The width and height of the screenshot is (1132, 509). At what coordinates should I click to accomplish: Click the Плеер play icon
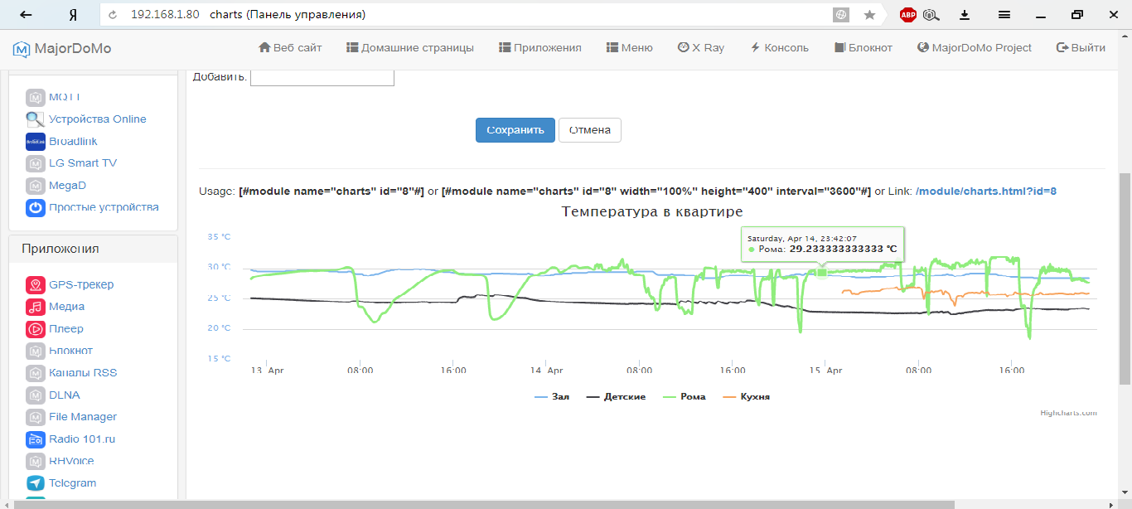tap(36, 329)
